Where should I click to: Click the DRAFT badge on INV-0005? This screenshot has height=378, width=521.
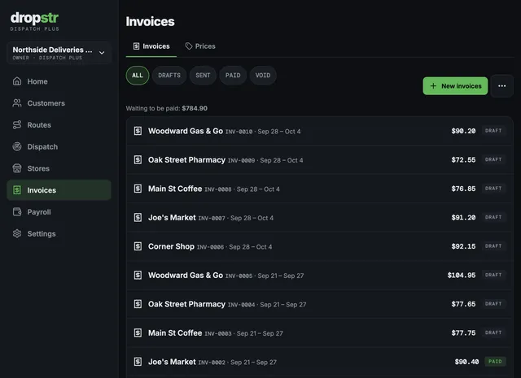[x=493, y=275]
